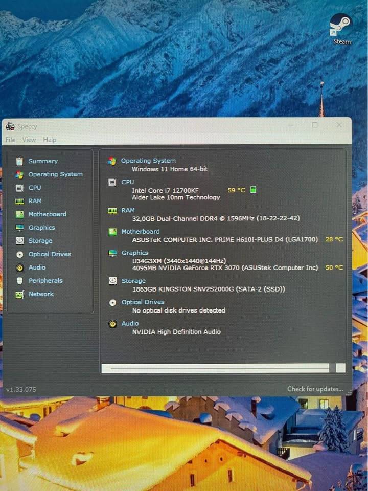This screenshot has height=491, width=368.
Task: Maximize the Speccy window
Action: [x=315, y=125]
